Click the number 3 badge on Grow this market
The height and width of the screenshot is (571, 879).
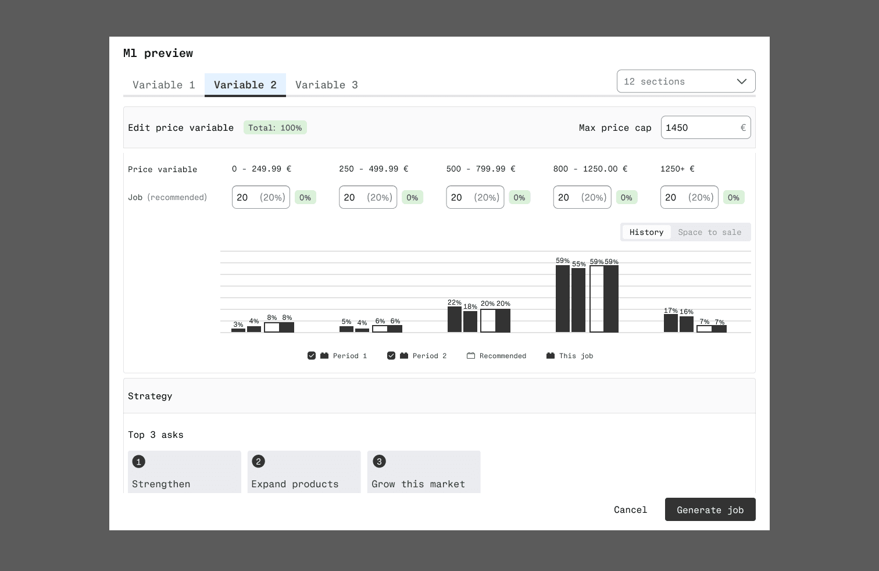pos(379,462)
